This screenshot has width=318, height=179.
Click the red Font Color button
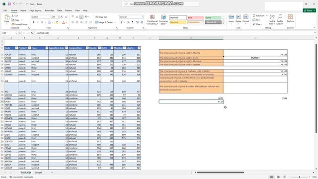[x=64, y=22]
